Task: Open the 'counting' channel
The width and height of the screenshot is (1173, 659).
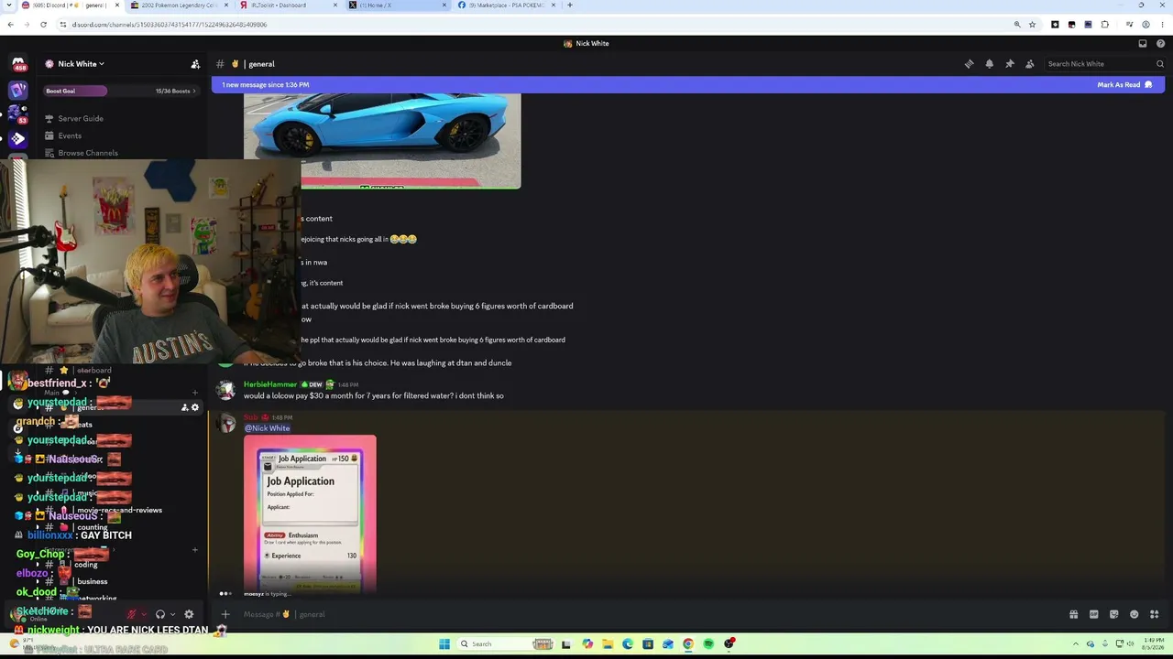Action: click(93, 528)
